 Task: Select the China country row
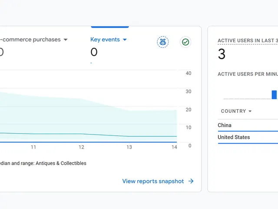248,125
